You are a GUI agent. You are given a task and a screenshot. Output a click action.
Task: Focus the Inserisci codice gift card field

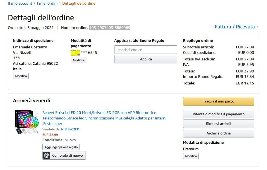pos(145,50)
